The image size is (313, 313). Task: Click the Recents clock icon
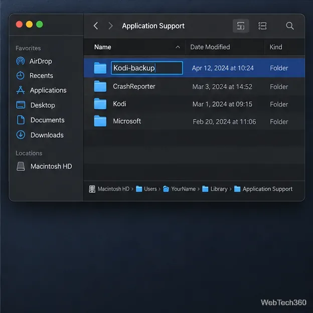coord(21,76)
